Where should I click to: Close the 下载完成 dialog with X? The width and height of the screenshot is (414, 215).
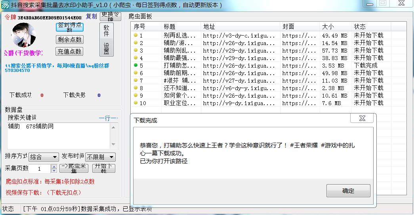[x=362, y=118]
